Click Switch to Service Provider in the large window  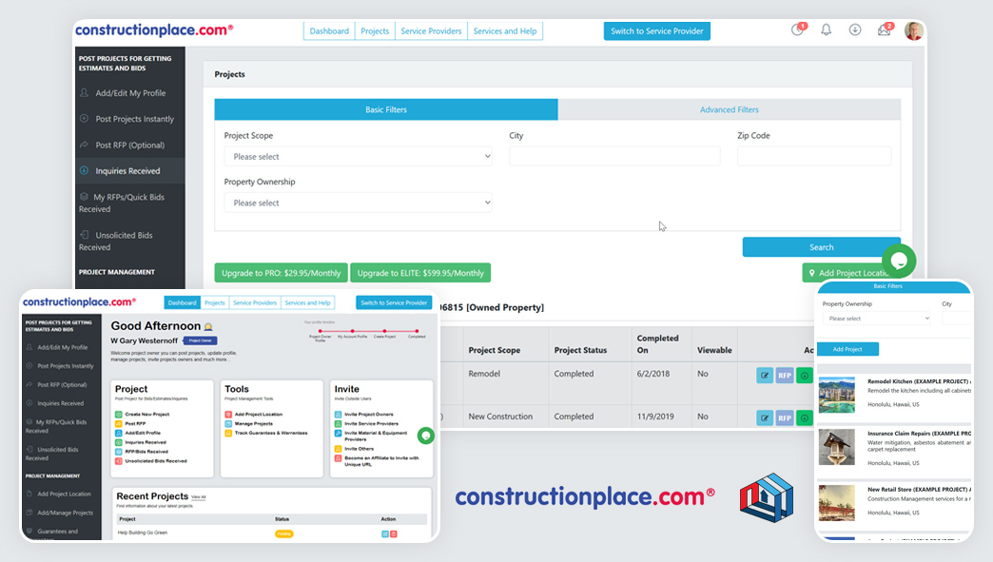(x=656, y=31)
